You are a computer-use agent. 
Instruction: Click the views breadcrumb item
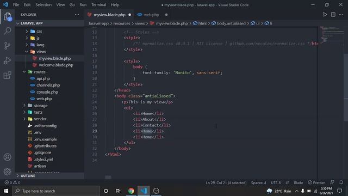click(x=140, y=23)
